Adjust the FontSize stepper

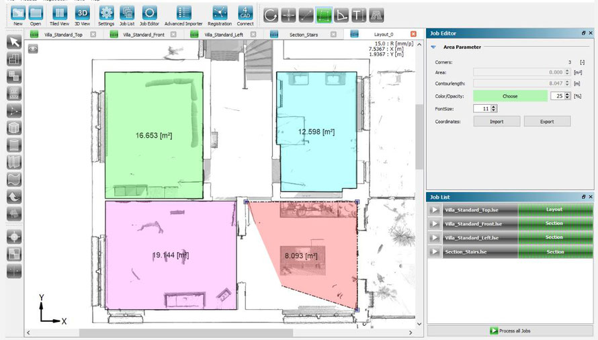(x=494, y=109)
